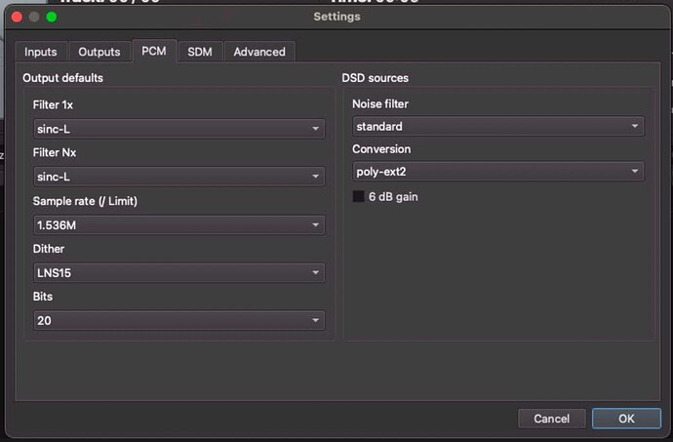The height and width of the screenshot is (442, 673).
Task: Open the SDM tab
Action: (200, 52)
